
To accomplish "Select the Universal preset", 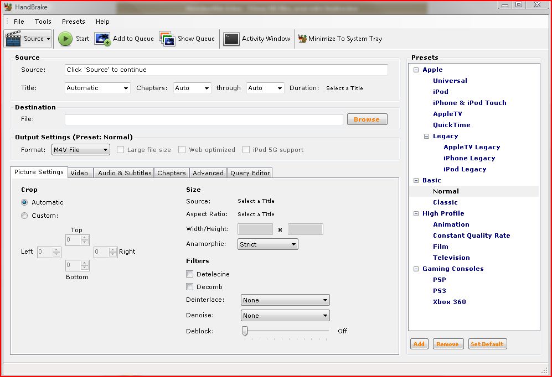I will (450, 81).
